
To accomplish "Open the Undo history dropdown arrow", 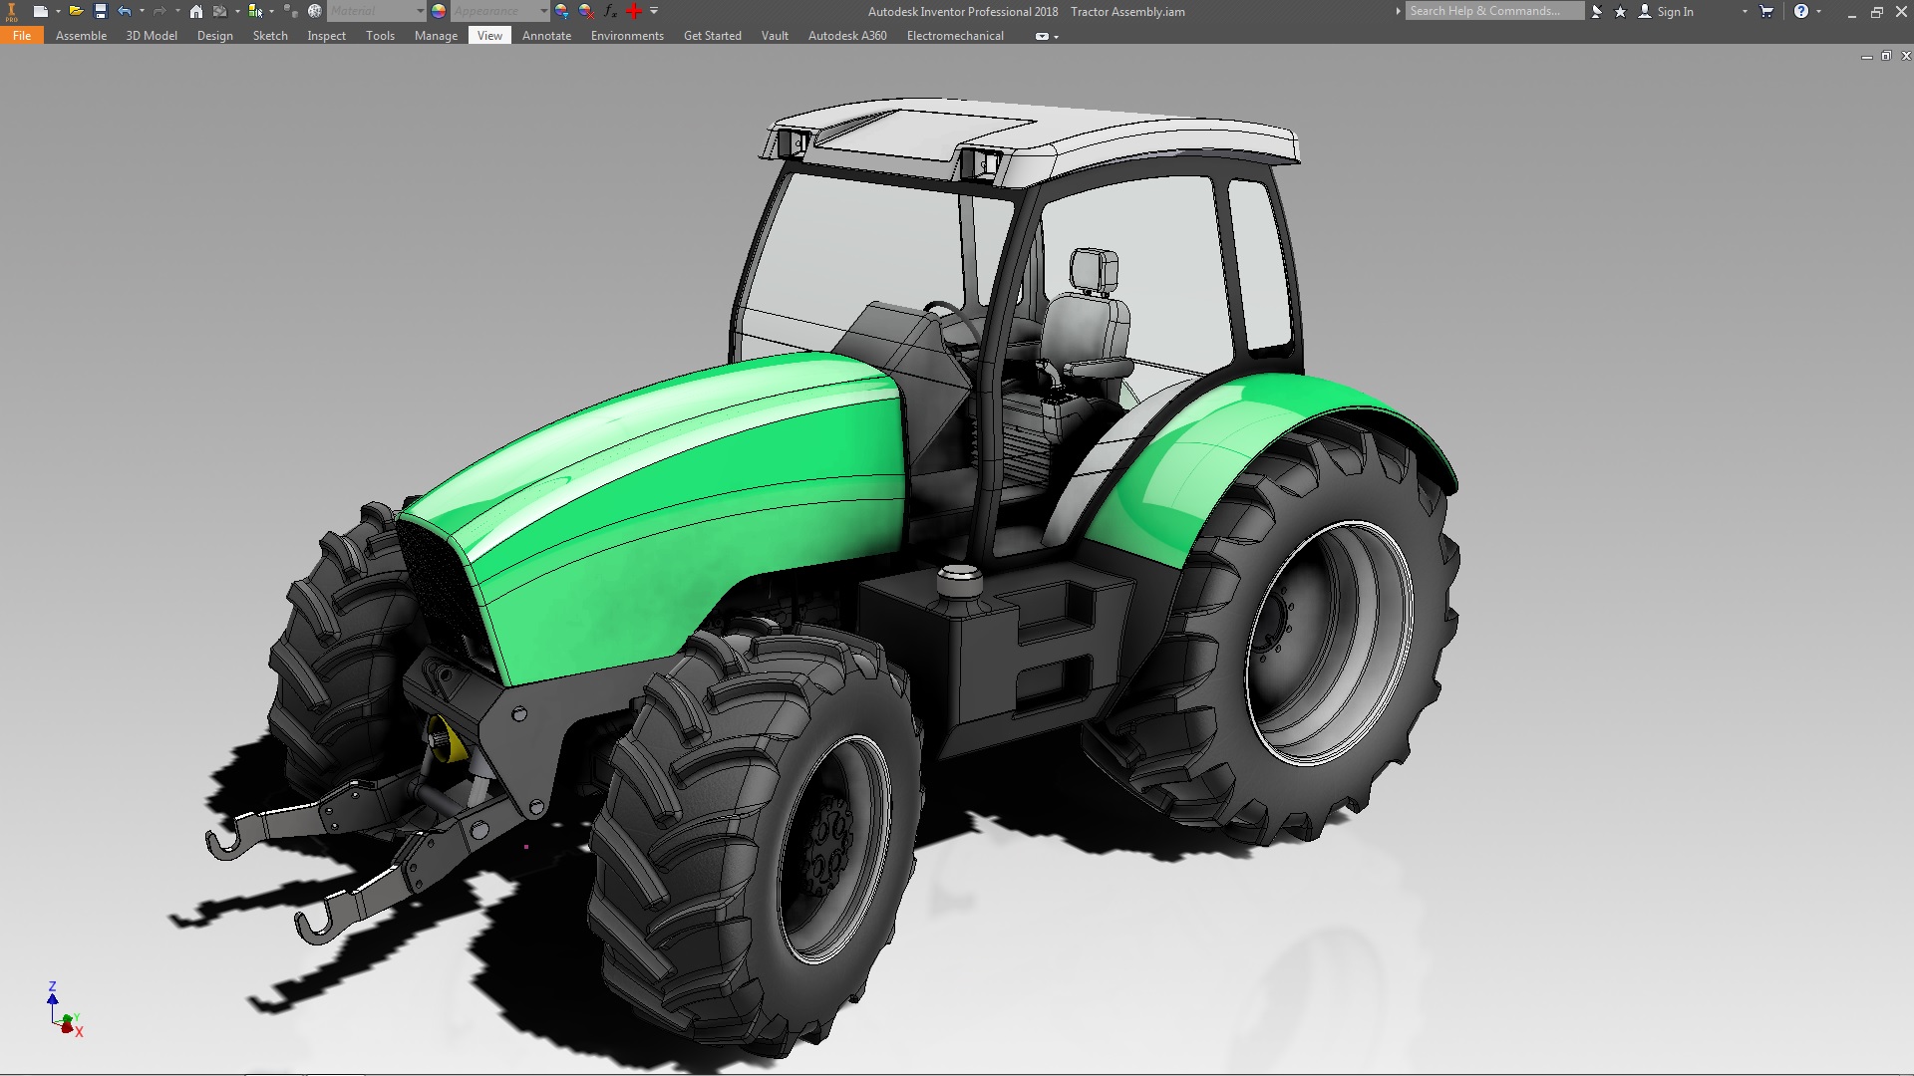I will (x=142, y=11).
